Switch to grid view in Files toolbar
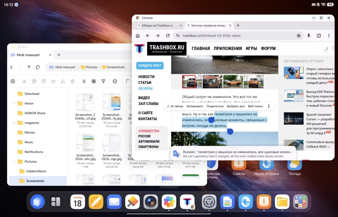 tap(93, 81)
